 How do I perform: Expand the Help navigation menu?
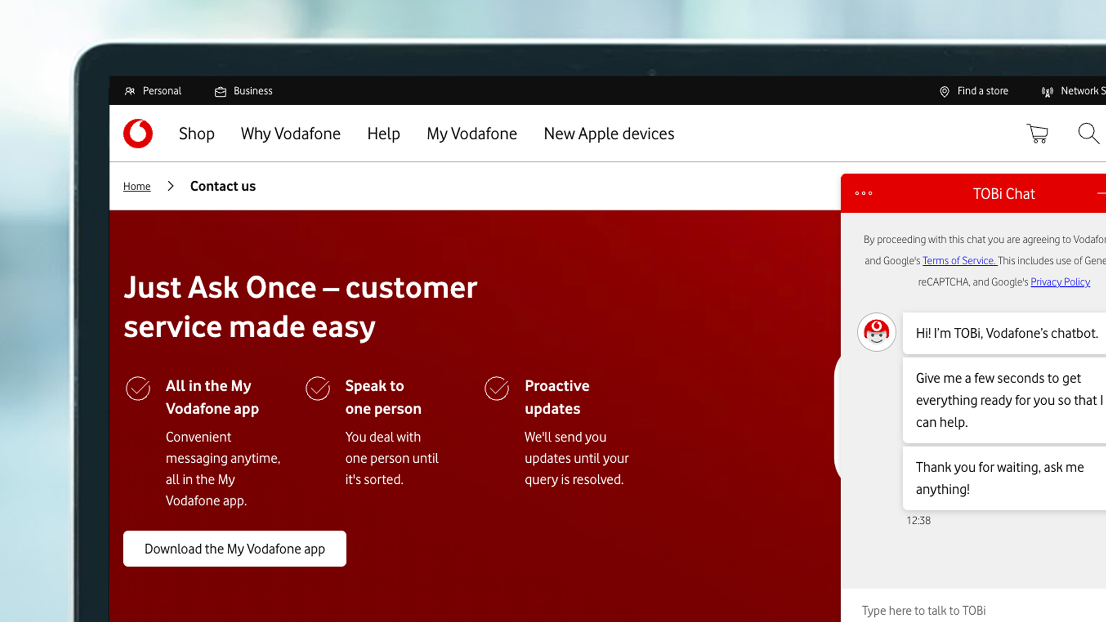coord(383,133)
